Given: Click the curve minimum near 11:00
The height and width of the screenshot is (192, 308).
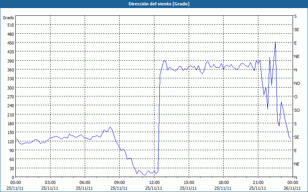Looking at the screenshot, I should (144, 175).
